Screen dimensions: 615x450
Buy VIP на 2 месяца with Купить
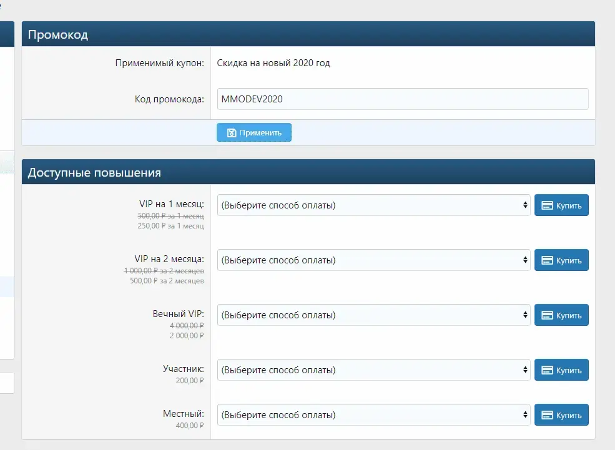coord(561,260)
